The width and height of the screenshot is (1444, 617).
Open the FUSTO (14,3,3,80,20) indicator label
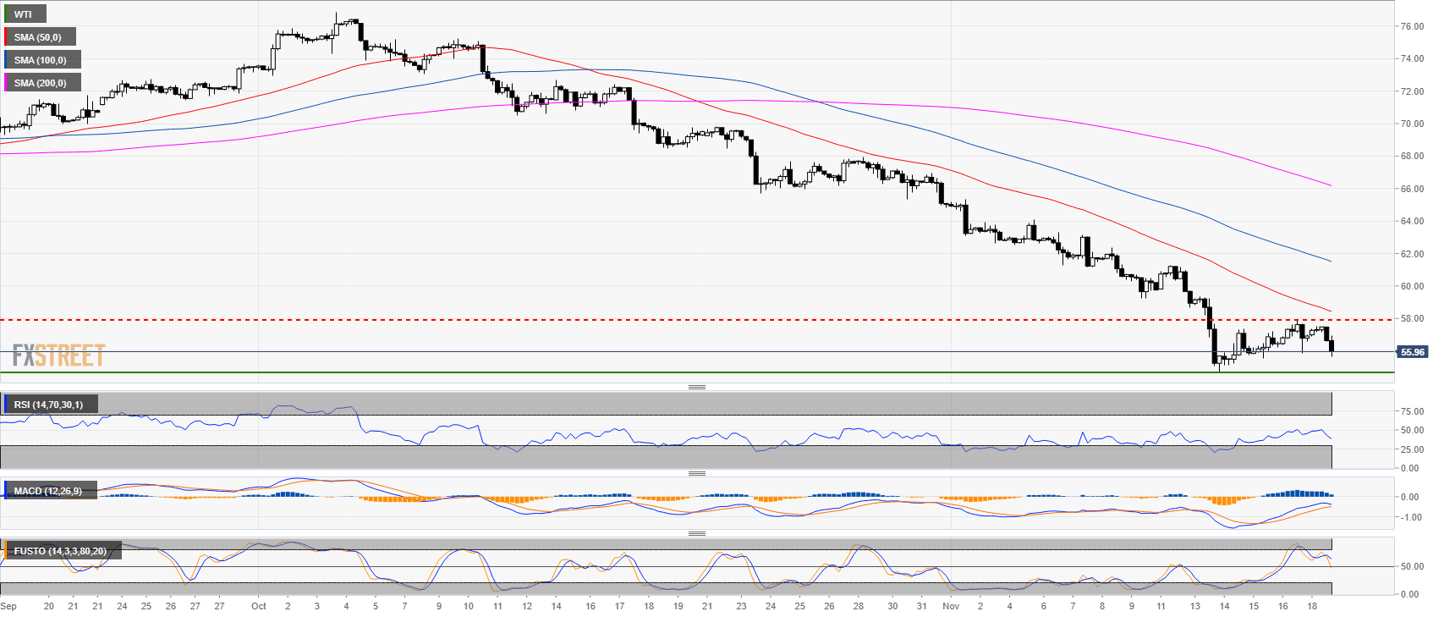[60, 551]
